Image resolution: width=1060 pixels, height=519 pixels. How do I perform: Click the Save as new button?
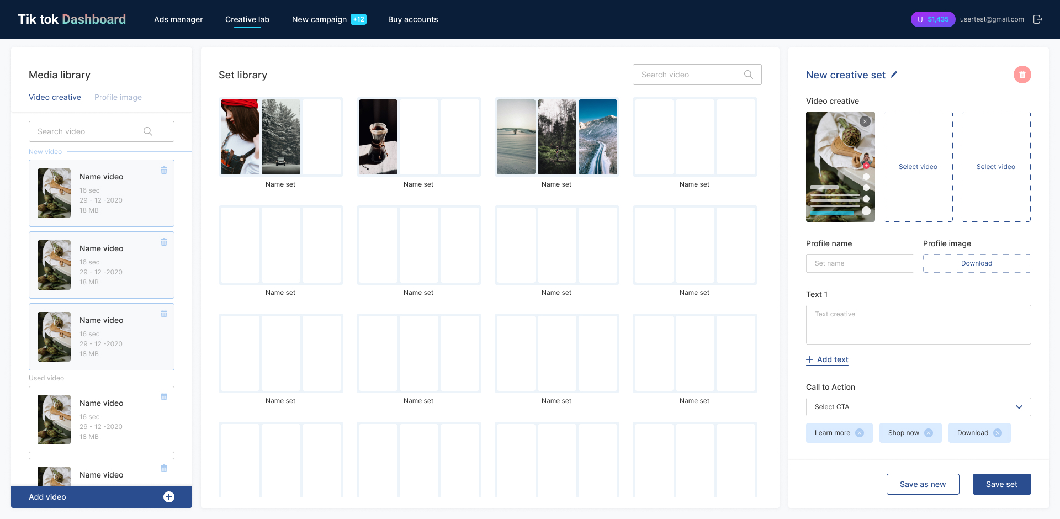923,484
